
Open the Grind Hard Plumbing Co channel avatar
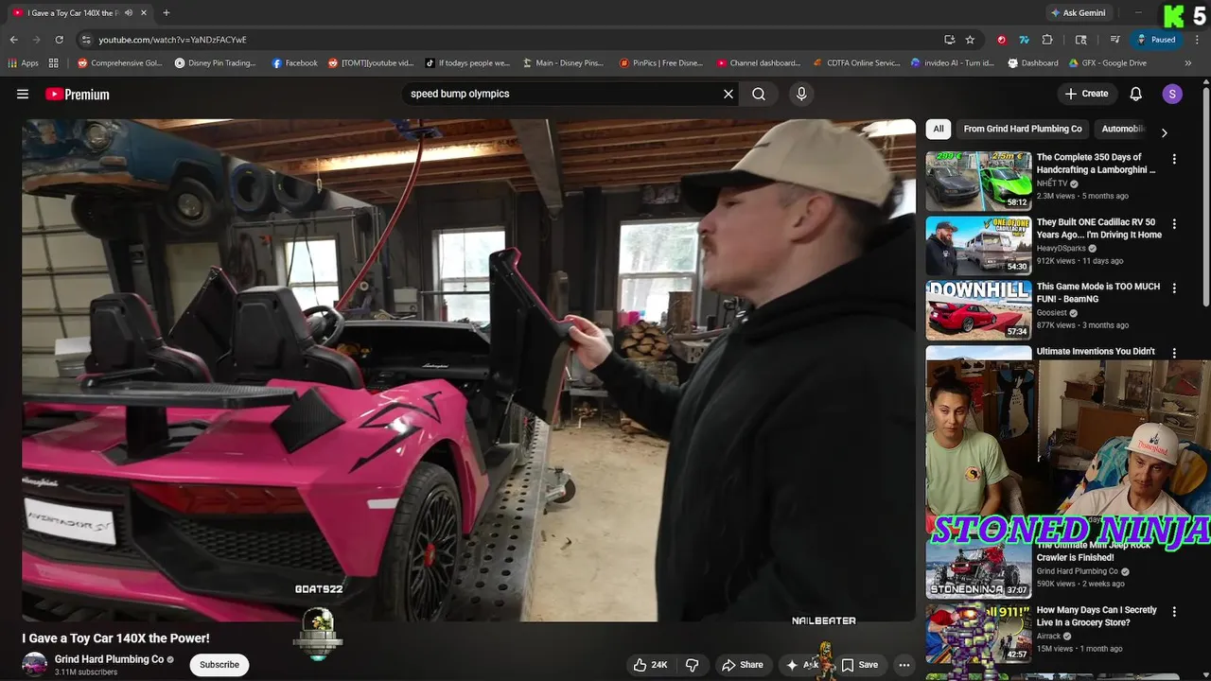35,665
